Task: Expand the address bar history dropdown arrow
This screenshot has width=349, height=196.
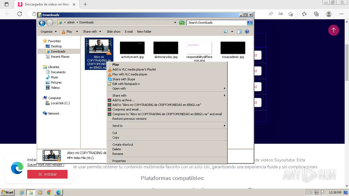Action: click(175, 23)
